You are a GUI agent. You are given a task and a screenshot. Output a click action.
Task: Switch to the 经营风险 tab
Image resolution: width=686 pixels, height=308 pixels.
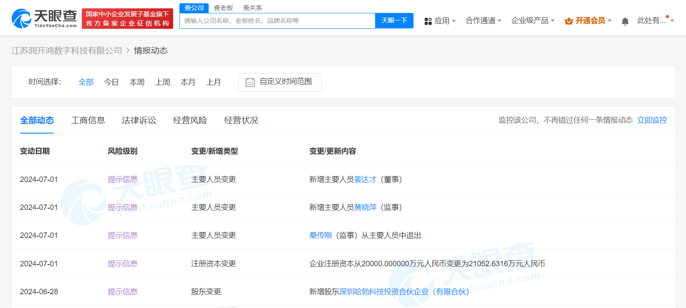pos(190,120)
